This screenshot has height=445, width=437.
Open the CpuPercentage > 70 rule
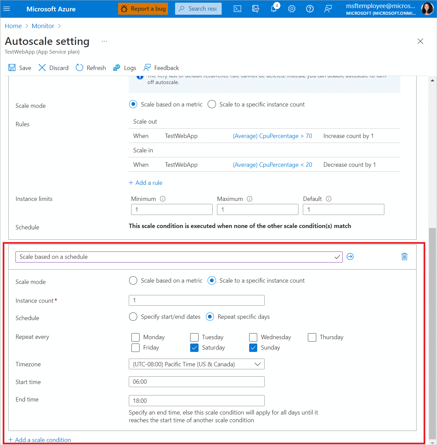[x=272, y=136]
